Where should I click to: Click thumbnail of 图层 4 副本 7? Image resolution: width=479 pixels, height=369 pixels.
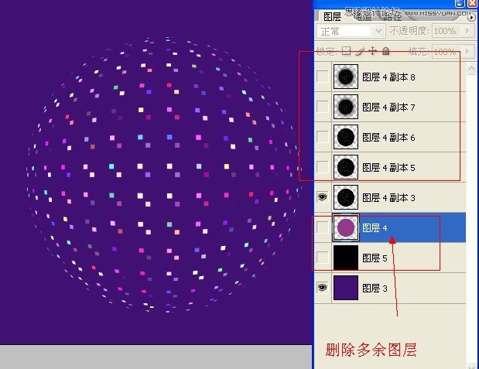click(346, 107)
